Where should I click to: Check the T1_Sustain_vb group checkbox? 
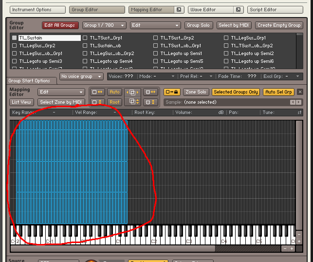[x=85, y=45]
